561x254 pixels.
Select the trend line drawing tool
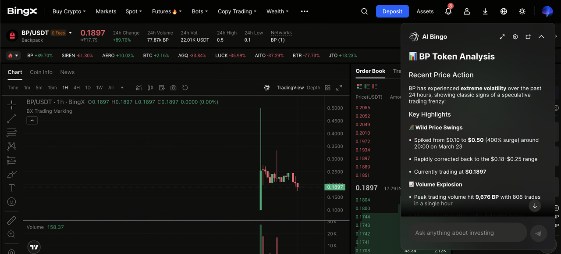tap(12, 118)
